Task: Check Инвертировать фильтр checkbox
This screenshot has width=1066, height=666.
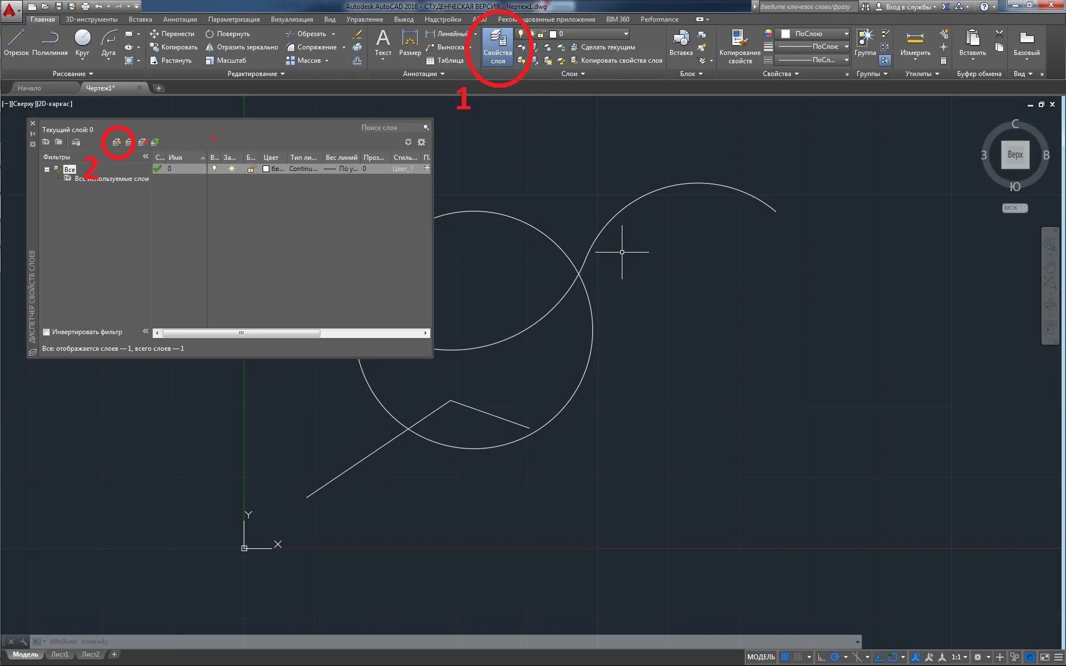Action: tap(47, 332)
